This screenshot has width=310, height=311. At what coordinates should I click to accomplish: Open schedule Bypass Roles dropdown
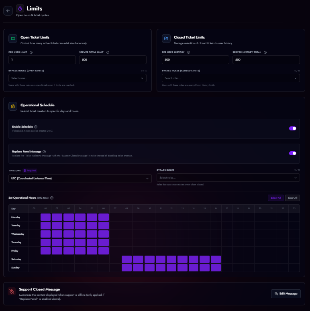click(x=228, y=178)
